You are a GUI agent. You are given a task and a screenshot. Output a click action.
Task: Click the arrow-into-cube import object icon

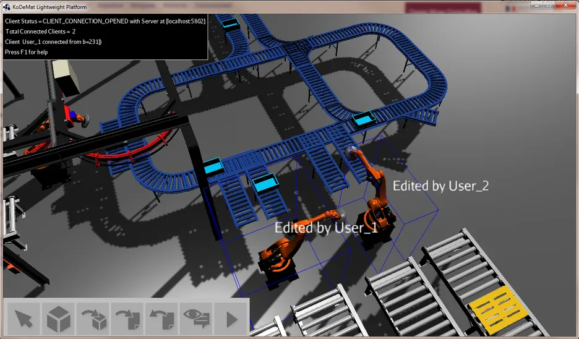point(93,319)
